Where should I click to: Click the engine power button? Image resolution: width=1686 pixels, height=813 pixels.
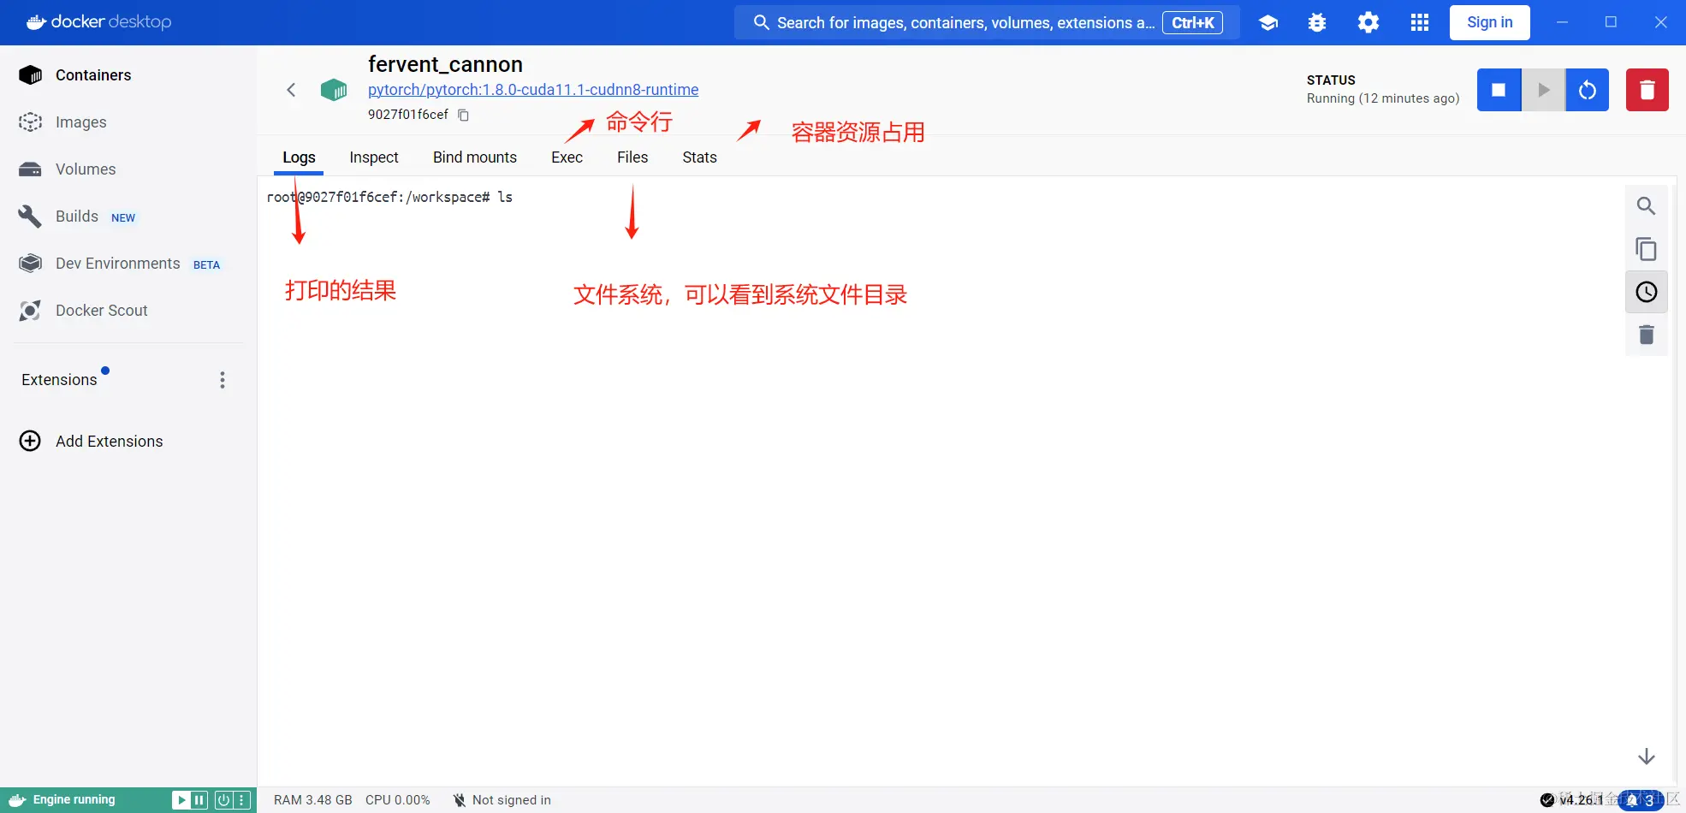pos(223,800)
